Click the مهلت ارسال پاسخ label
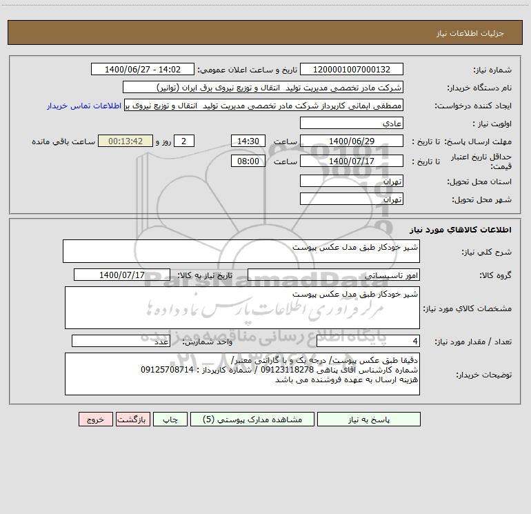The height and width of the screenshot is (514, 531). click(478, 141)
